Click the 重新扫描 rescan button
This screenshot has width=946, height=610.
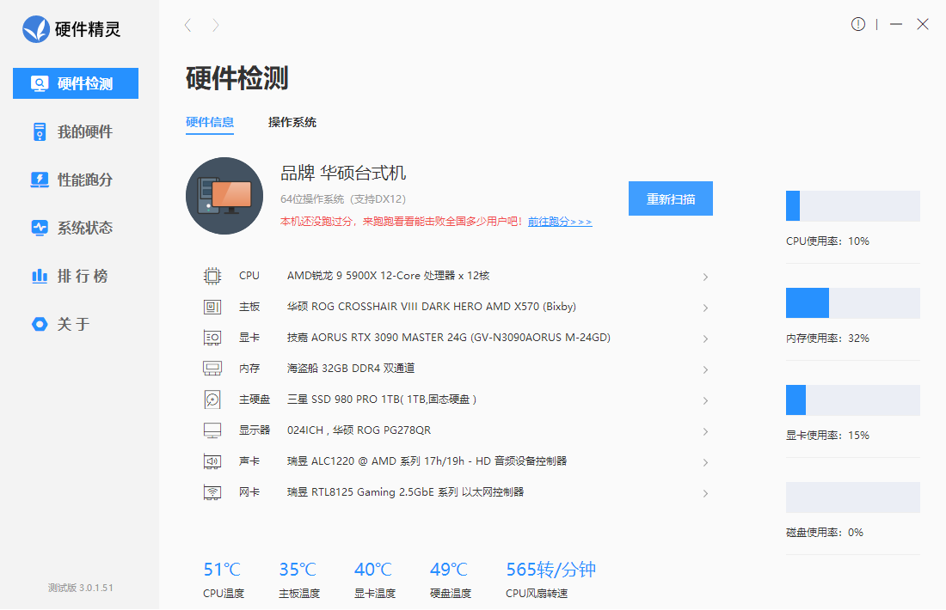[670, 198]
